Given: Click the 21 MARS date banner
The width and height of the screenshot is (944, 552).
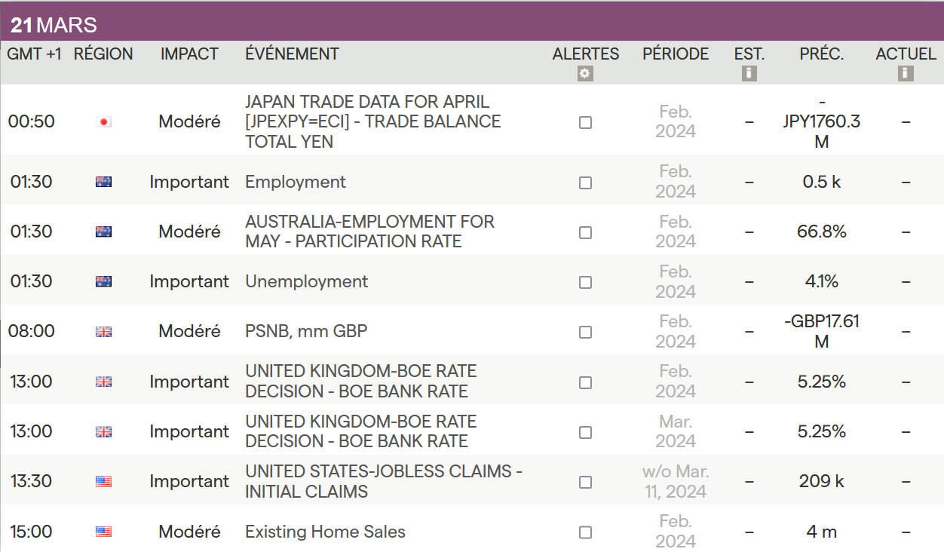Looking at the screenshot, I should (54, 26).
